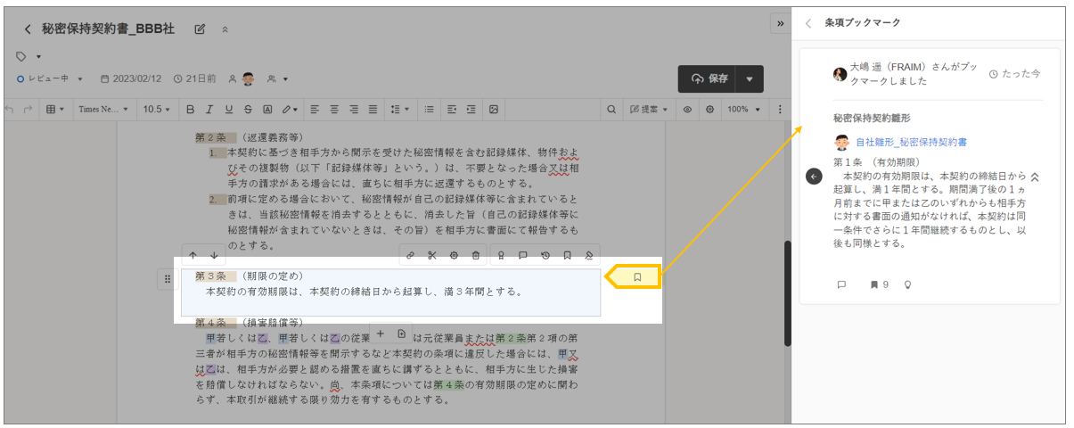This screenshot has height=428, width=1074.
Task: Open the three-dot more options menu
Action: click(x=780, y=109)
